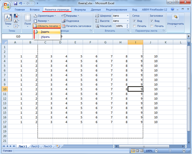Switch to the Вставка tab
The image size is (192, 154).
(x=35, y=10)
